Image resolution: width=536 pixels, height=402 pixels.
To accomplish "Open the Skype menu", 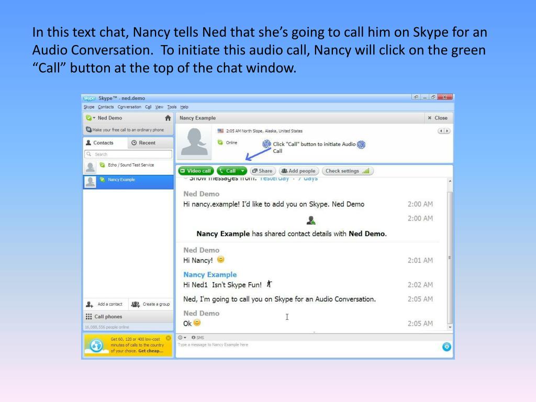I will (89, 107).
